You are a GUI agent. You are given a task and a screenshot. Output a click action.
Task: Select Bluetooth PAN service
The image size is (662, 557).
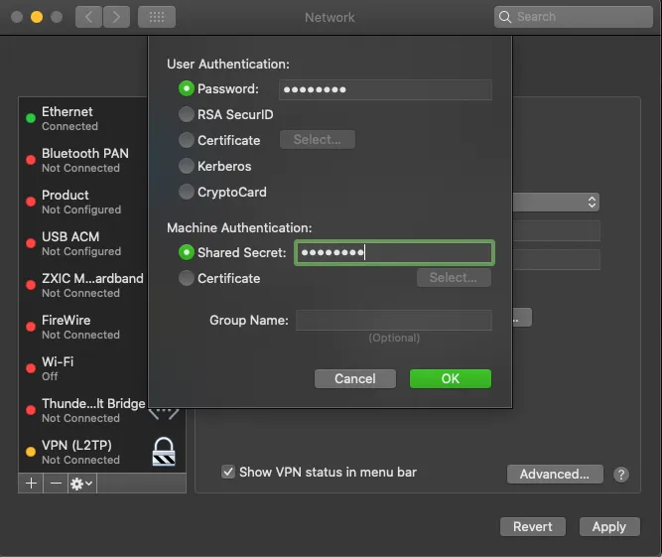coord(83,160)
